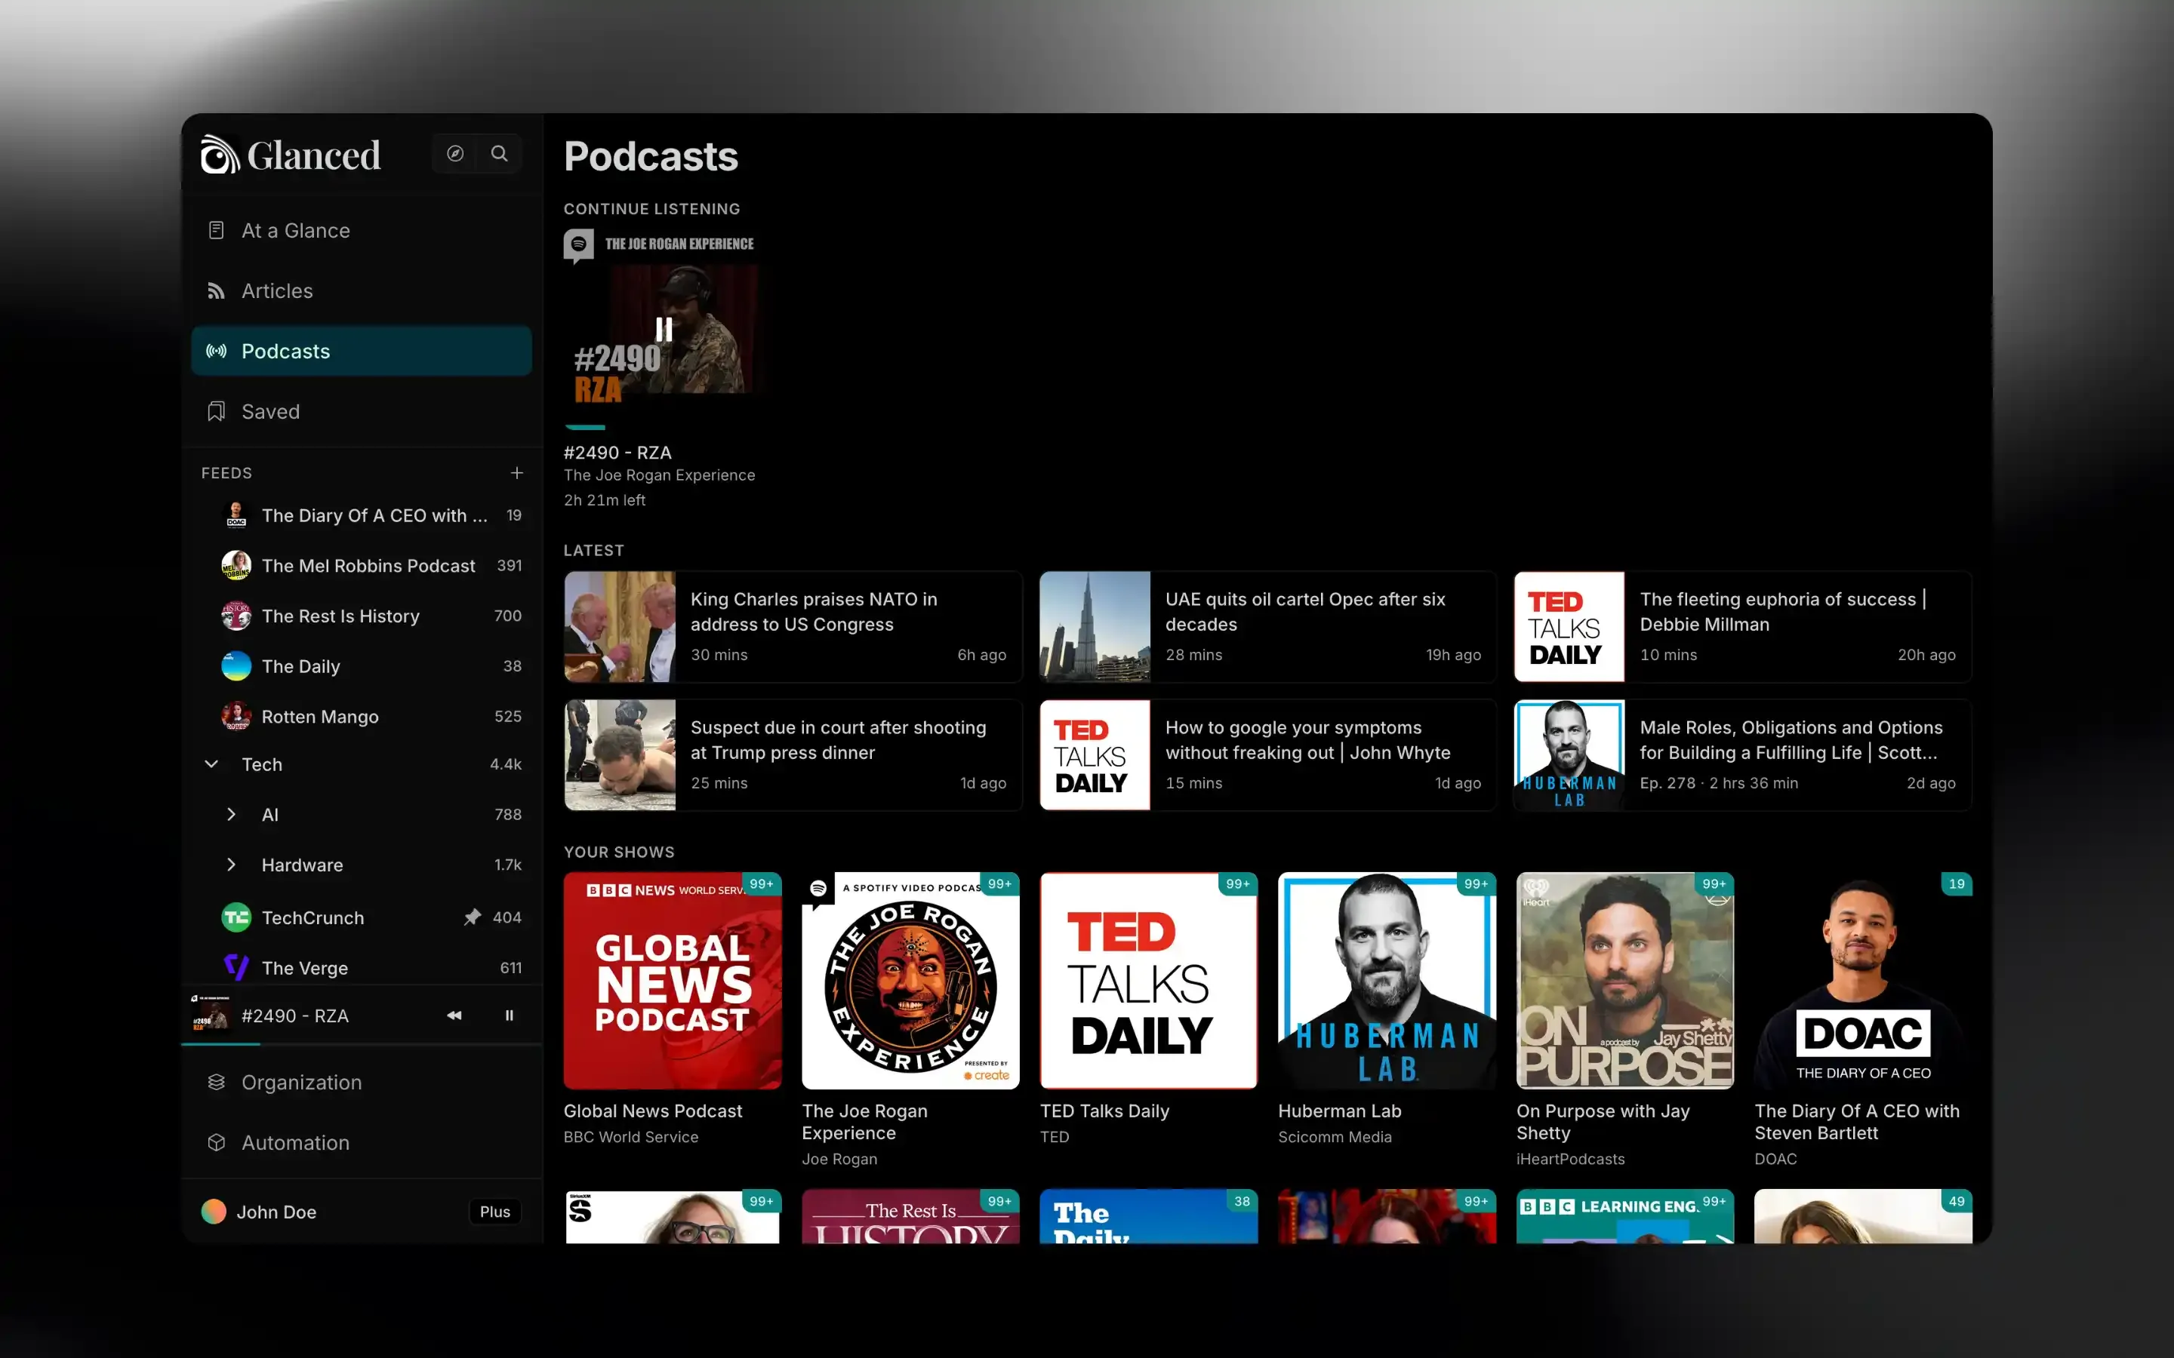Open Suspect due in court episode
The height and width of the screenshot is (1358, 2174).
coord(793,755)
